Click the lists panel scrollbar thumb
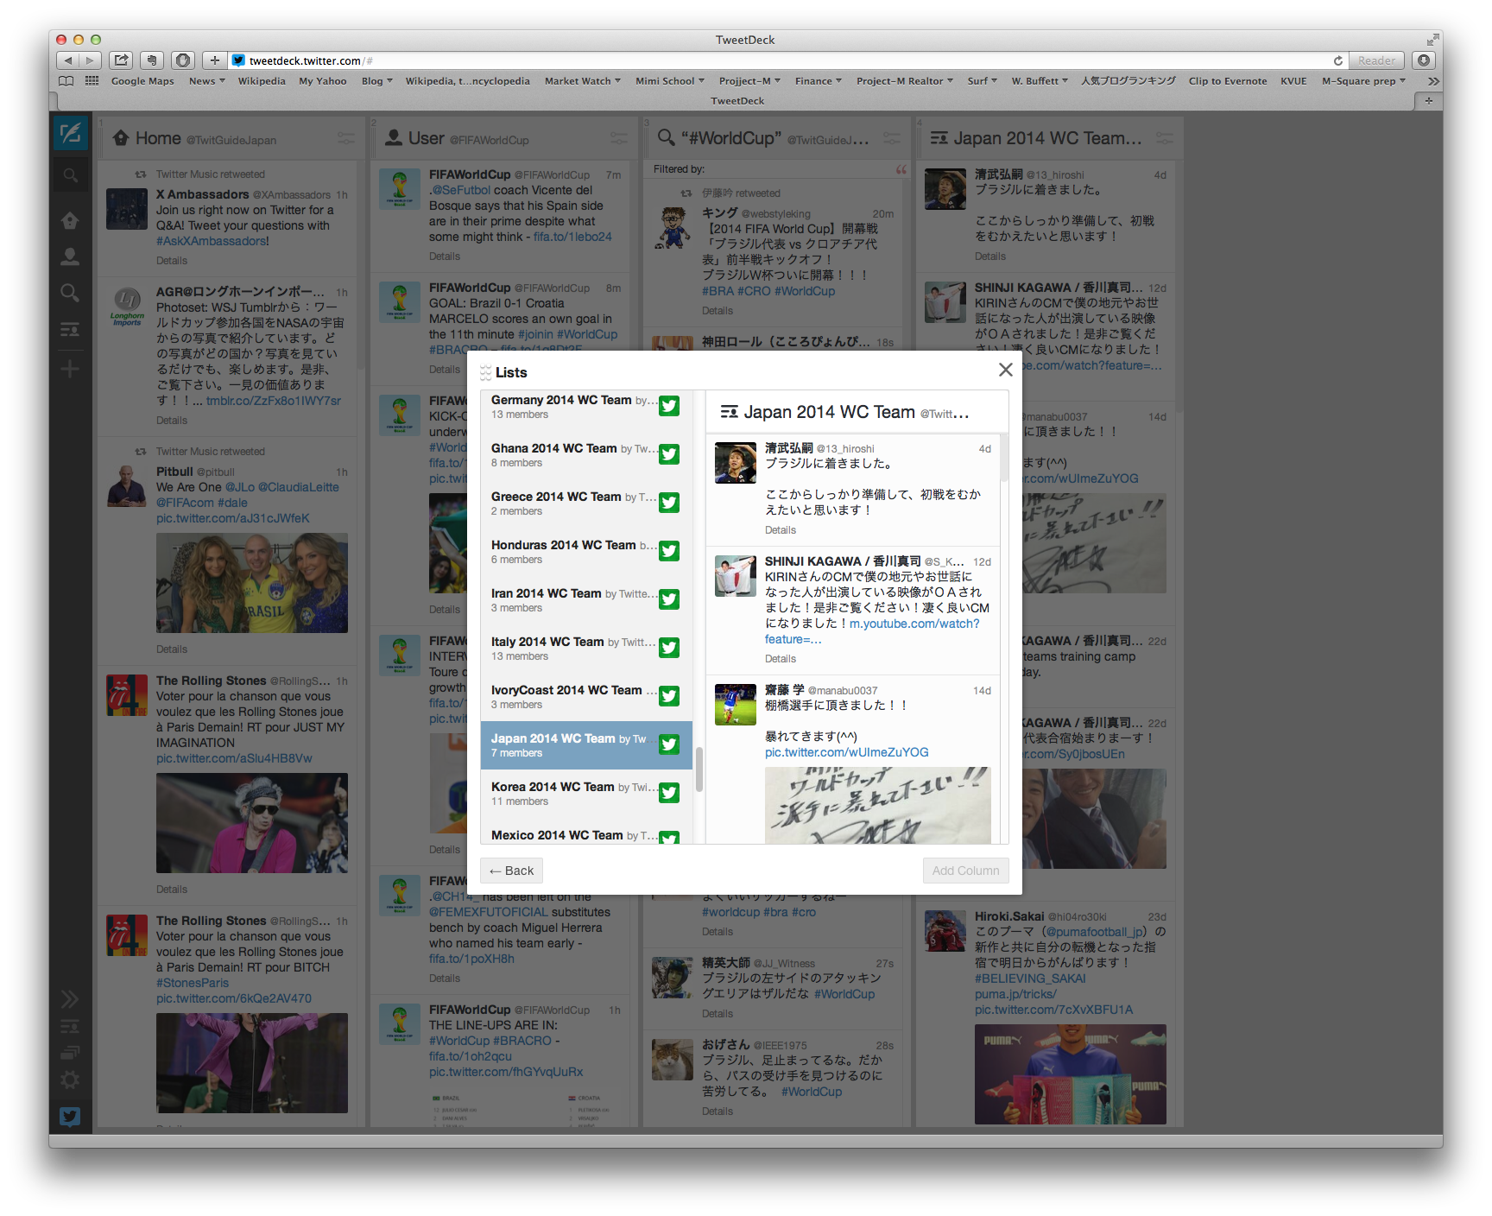Image resolution: width=1492 pixels, height=1216 pixels. click(699, 769)
